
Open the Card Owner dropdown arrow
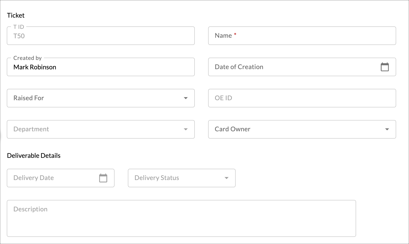tap(387, 129)
